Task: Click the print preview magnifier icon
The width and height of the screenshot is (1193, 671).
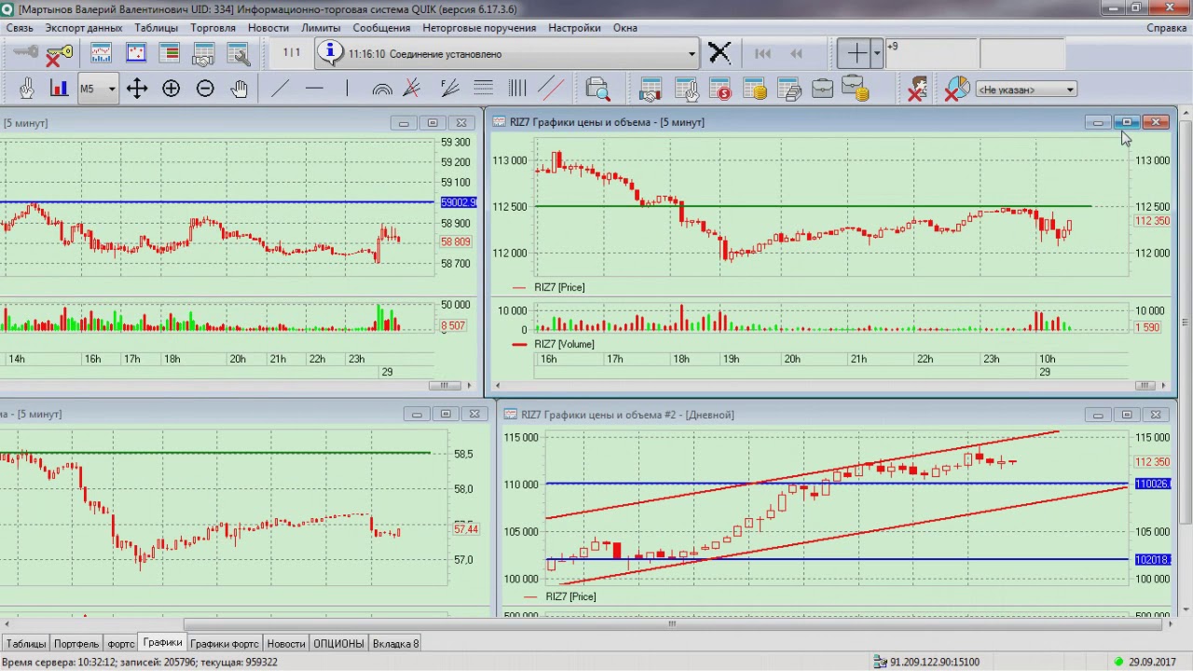Action: click(x=597, y=89)
